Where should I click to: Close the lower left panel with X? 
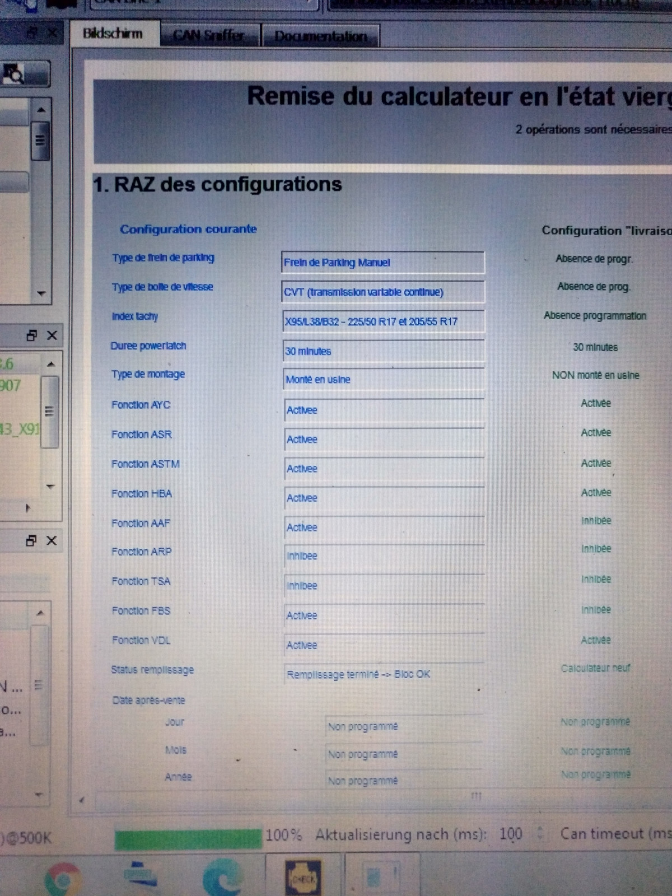pos(52,540)
